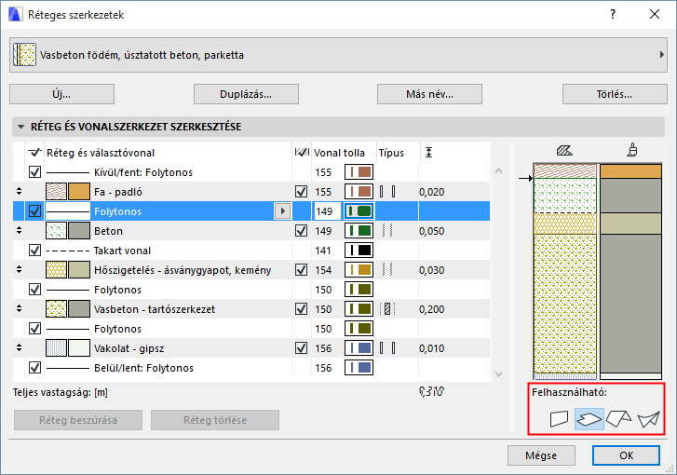Toggle the selected Folytonos line checkbox
The height and width of the screenshot is (475, 677).
[35, 211]
